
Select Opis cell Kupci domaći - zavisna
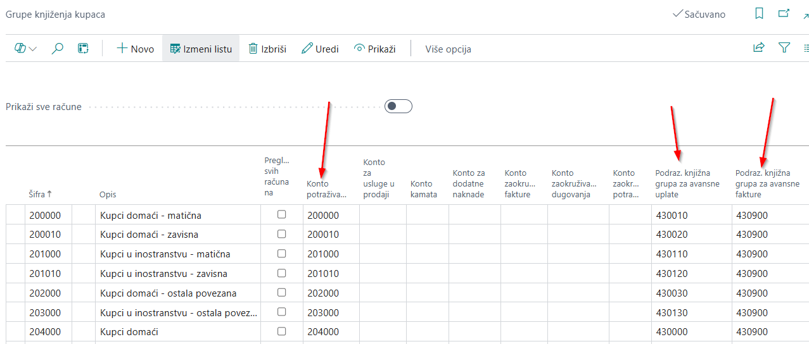(177, 235)
